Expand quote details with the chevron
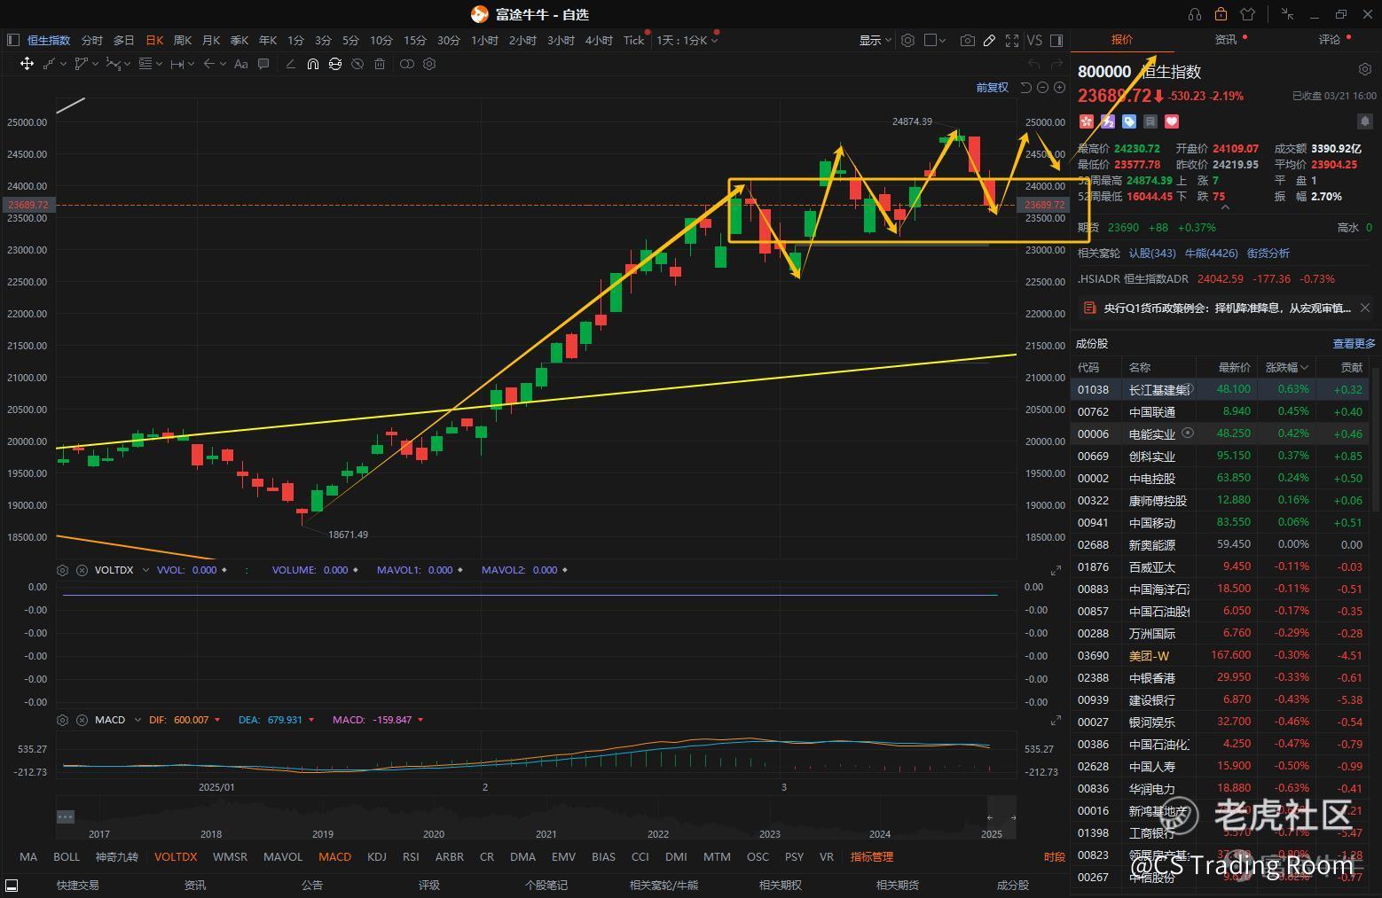Screen dimensions: 1382x898 coord(1225,207)
